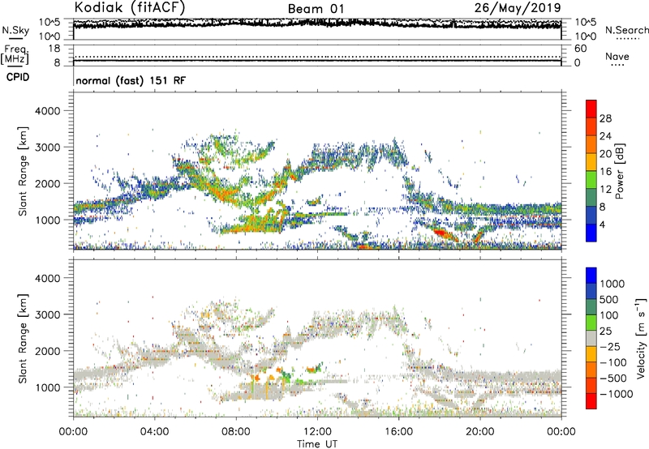Click the '-1000' label on Velocity colorbar
The image size is (649, 449).
617,394
